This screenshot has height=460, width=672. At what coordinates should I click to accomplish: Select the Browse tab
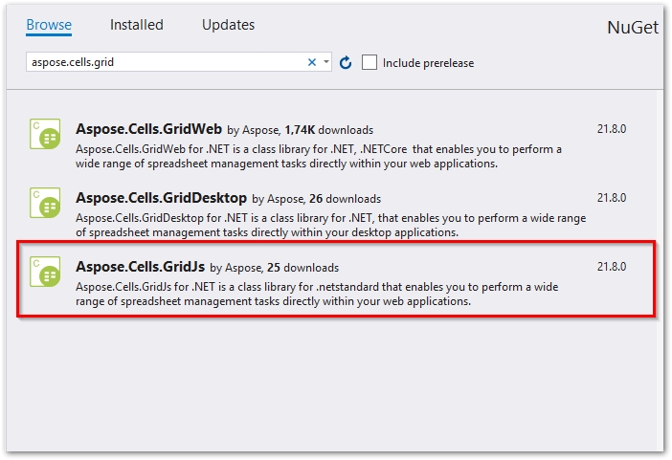point(49,25)
